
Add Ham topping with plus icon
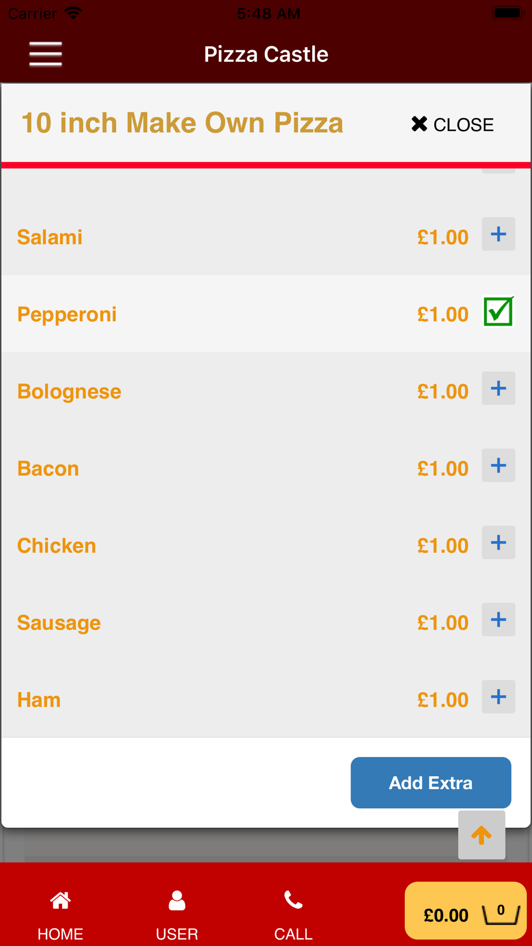point(498,697)
